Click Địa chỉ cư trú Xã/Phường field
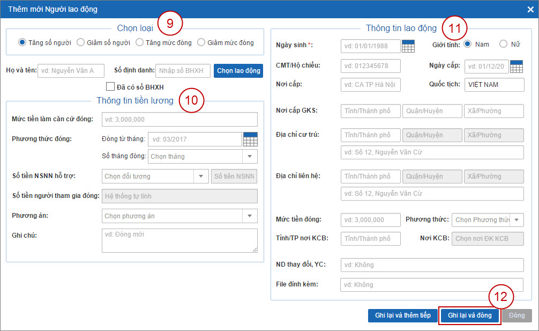 point(494,135)
